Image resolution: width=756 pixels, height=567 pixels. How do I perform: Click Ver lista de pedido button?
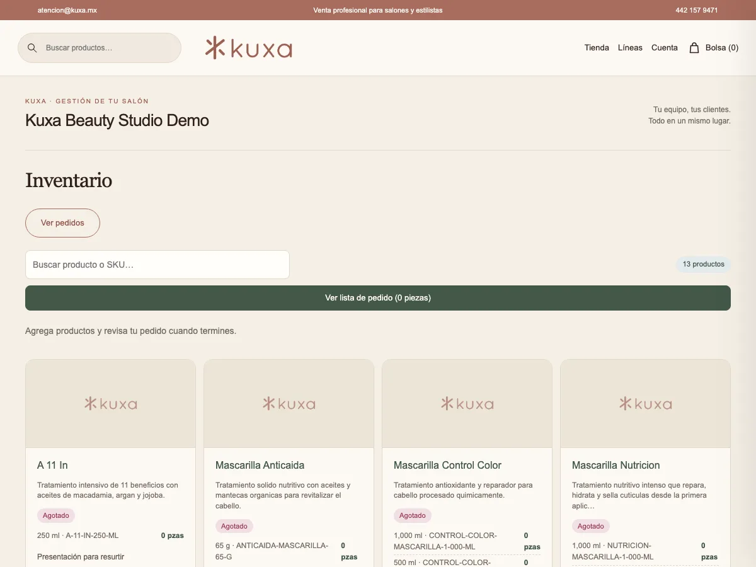pos(378,298)
